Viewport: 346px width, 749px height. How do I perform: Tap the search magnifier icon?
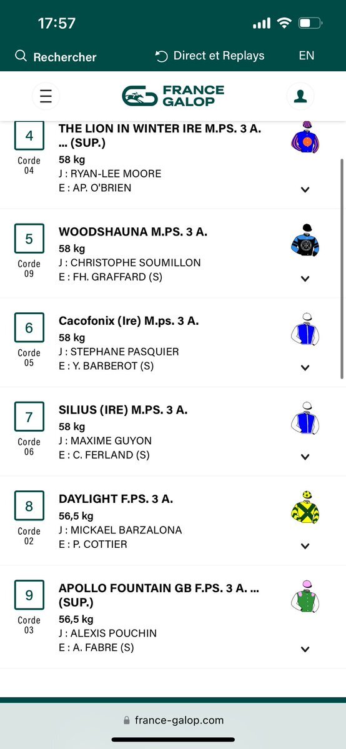[x=21, y=56]
